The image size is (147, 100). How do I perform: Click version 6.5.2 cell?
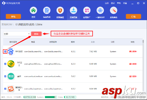coord(73,89)
